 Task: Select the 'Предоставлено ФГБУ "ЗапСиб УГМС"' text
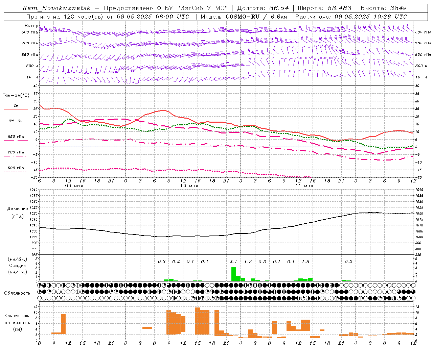(x=166, y=8)
